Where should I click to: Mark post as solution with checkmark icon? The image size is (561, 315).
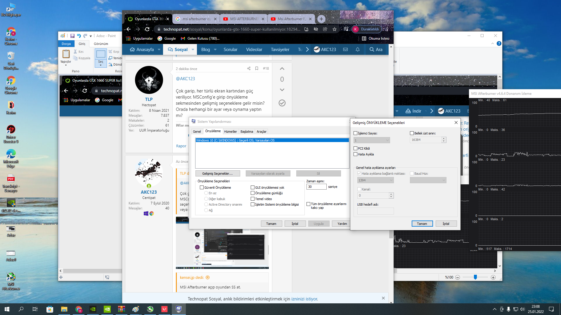click(x=282, y=103)
